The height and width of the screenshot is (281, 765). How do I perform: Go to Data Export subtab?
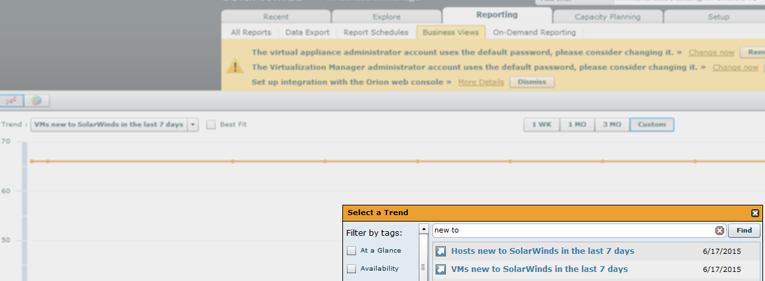click(307, 32)
